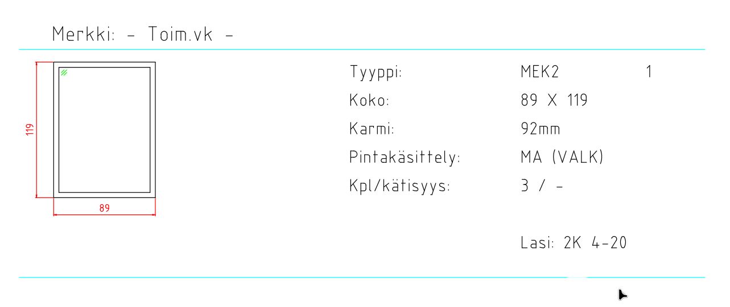This screenshot has width=730, height=307.
Task: Click the "Kpl/kätisyys:" label
Action: tap(399, 186)
